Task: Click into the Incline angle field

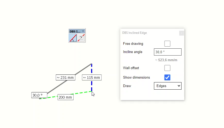Action: coord(168,52)
